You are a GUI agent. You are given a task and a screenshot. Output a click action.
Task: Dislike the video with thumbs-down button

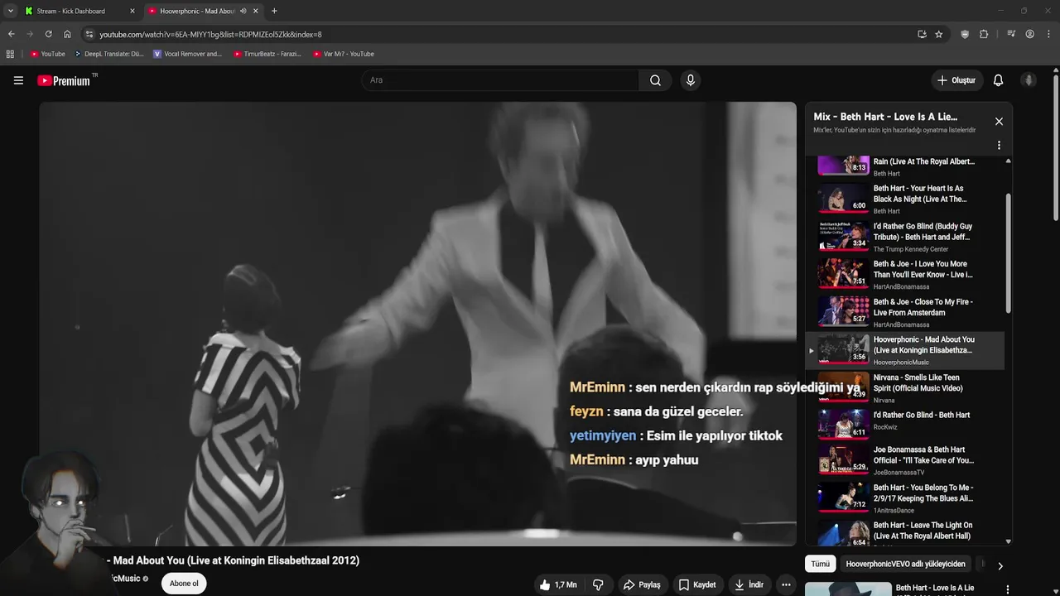[598, 584]
